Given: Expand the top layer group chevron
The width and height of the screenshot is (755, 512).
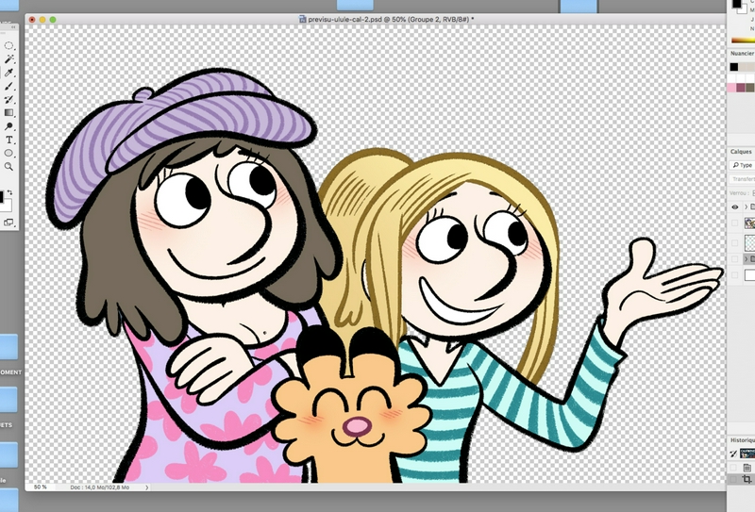Looking at the screenshot, I should (x=746, y=206).
